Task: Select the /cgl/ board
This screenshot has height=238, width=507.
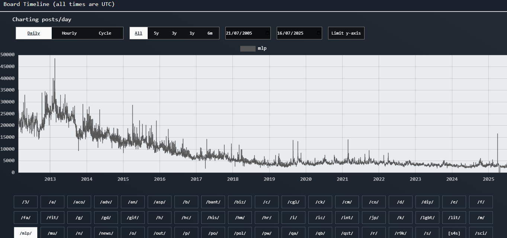Action: [293, 202]
